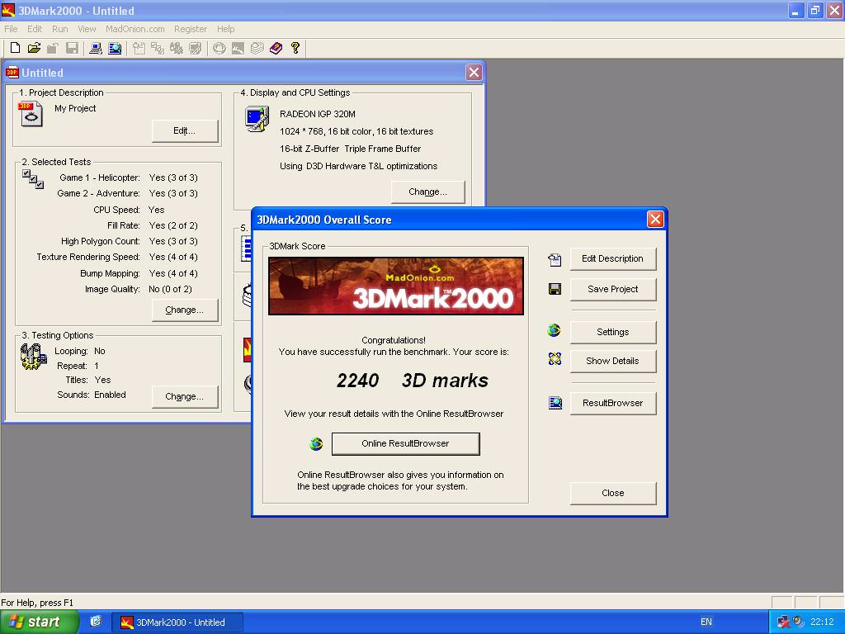This screenshot has width=845, height=634.
Task: Click the taskbar clock showing 22:12
Action: (x=822, y=622)
